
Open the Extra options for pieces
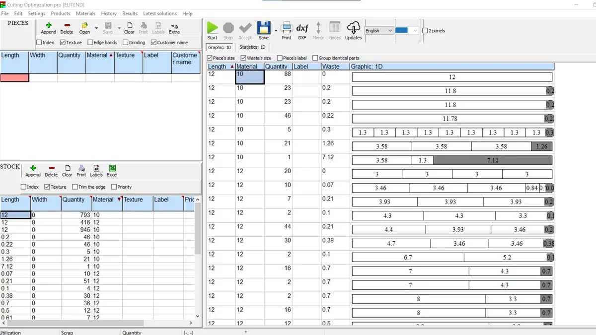pos(174,28)
